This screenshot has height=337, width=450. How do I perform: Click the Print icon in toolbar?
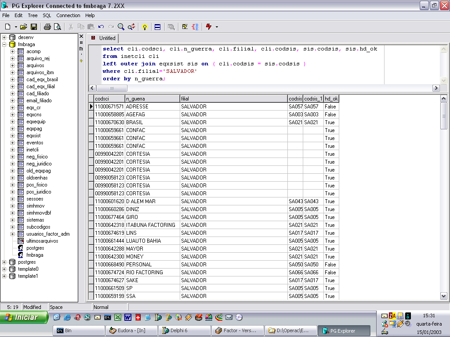[x=47, y=27]
